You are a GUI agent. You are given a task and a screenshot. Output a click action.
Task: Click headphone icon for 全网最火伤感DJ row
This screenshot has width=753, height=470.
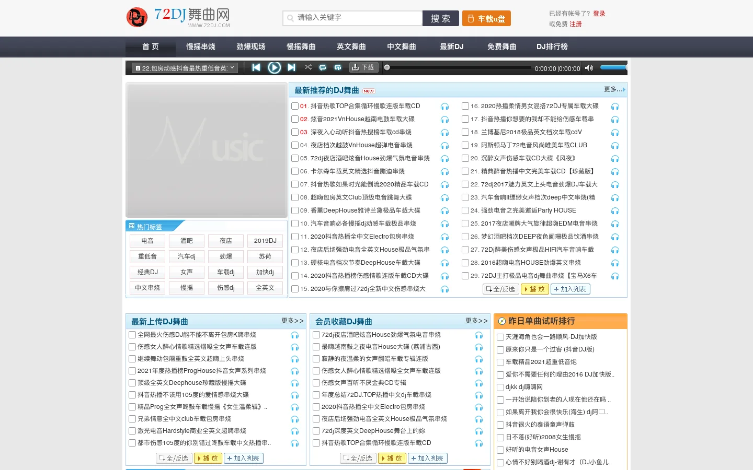tap(294, 335)
